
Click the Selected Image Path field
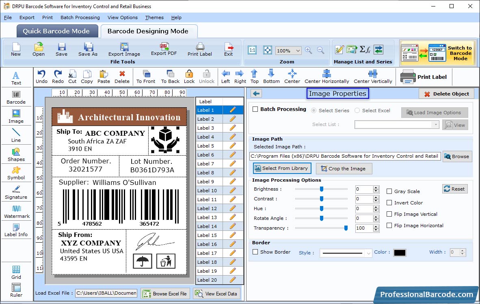pos(345,156)
